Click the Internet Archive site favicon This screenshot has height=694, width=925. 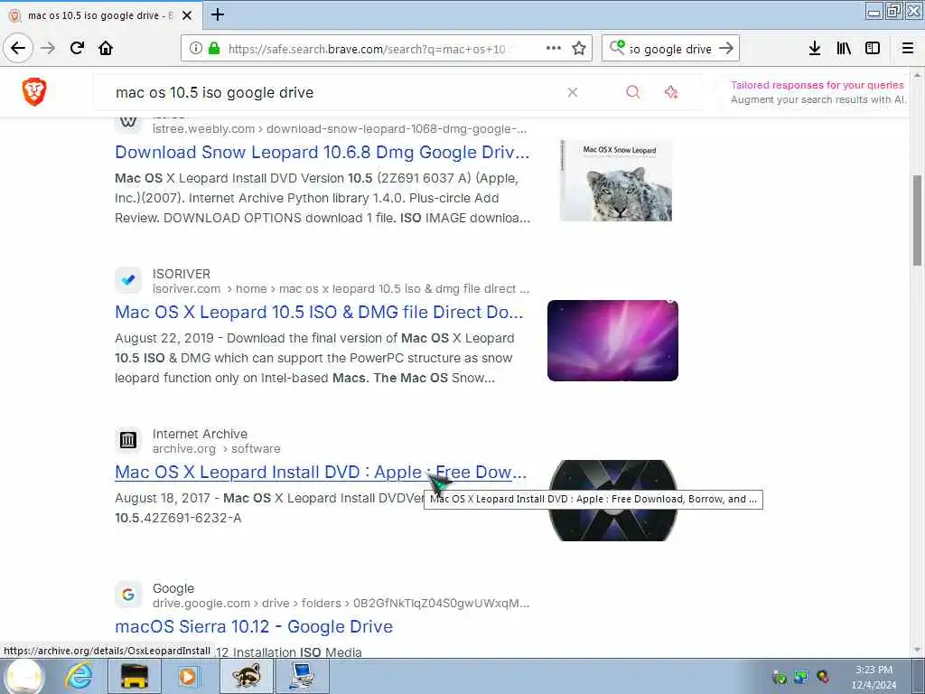128,440
